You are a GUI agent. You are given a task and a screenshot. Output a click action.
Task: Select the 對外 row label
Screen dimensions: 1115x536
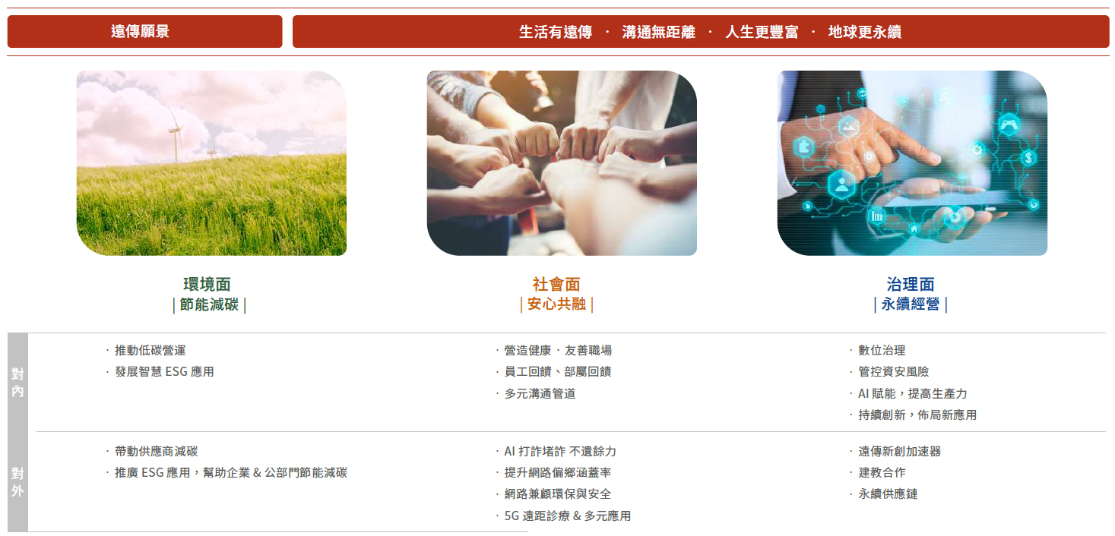pyautogui.click(x=17, y=482)
